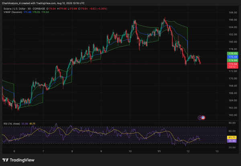Click the 168.00 price axis label
This screenshot has height=166, width=241.
click(x=233, y=86)
